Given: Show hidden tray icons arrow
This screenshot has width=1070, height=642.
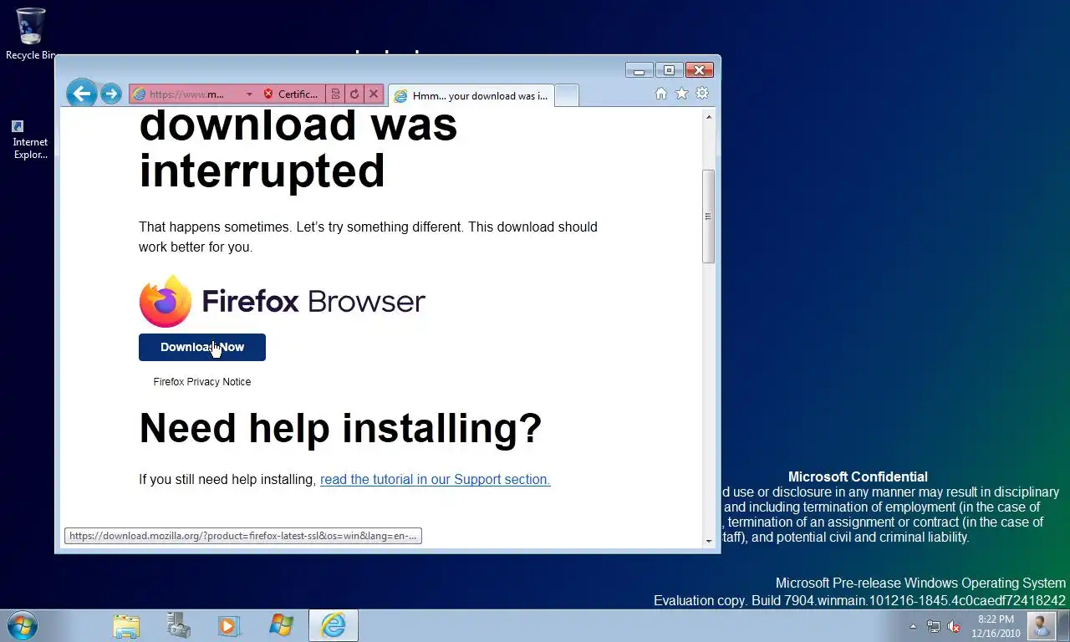Looking at the screenshot, I should coord(913,626).
